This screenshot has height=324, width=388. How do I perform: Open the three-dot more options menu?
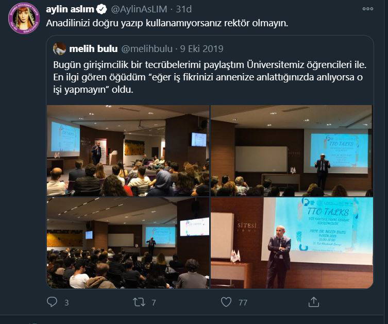[368, 9]
